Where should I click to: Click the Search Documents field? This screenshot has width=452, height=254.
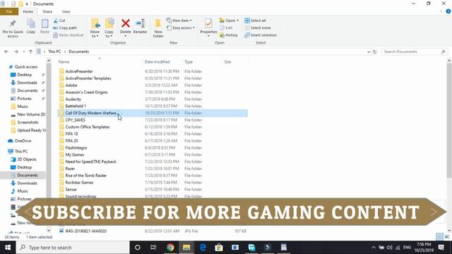[x=415, y=52]
